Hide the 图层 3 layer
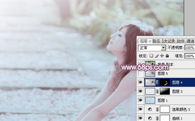195x121 pixels. [140, 91]
